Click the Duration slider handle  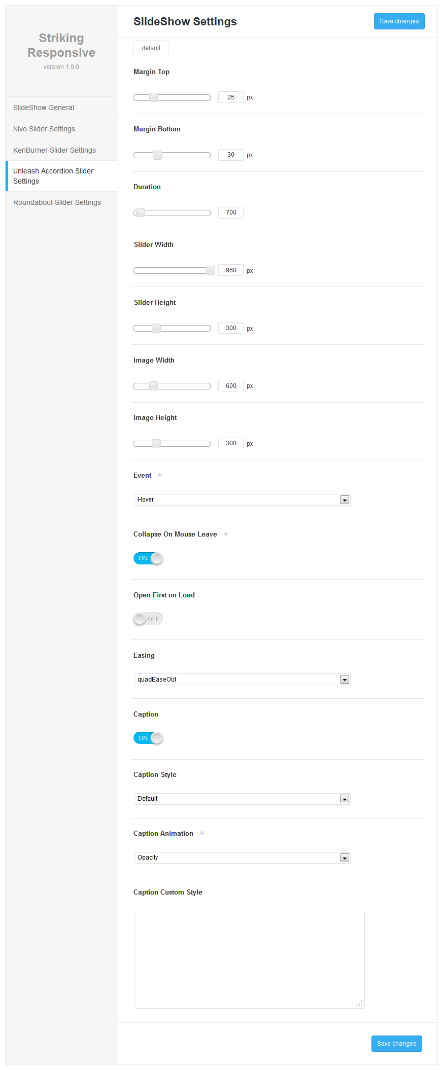[x=140, y=212]
